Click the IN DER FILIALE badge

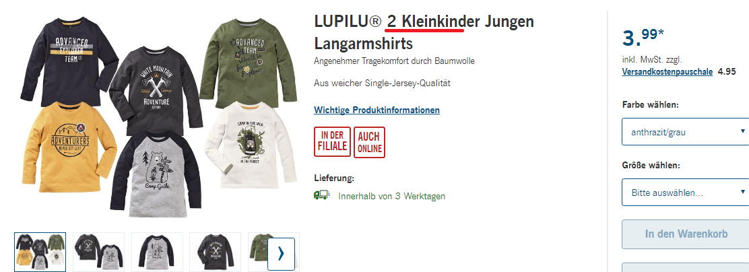tap(333, 142)
